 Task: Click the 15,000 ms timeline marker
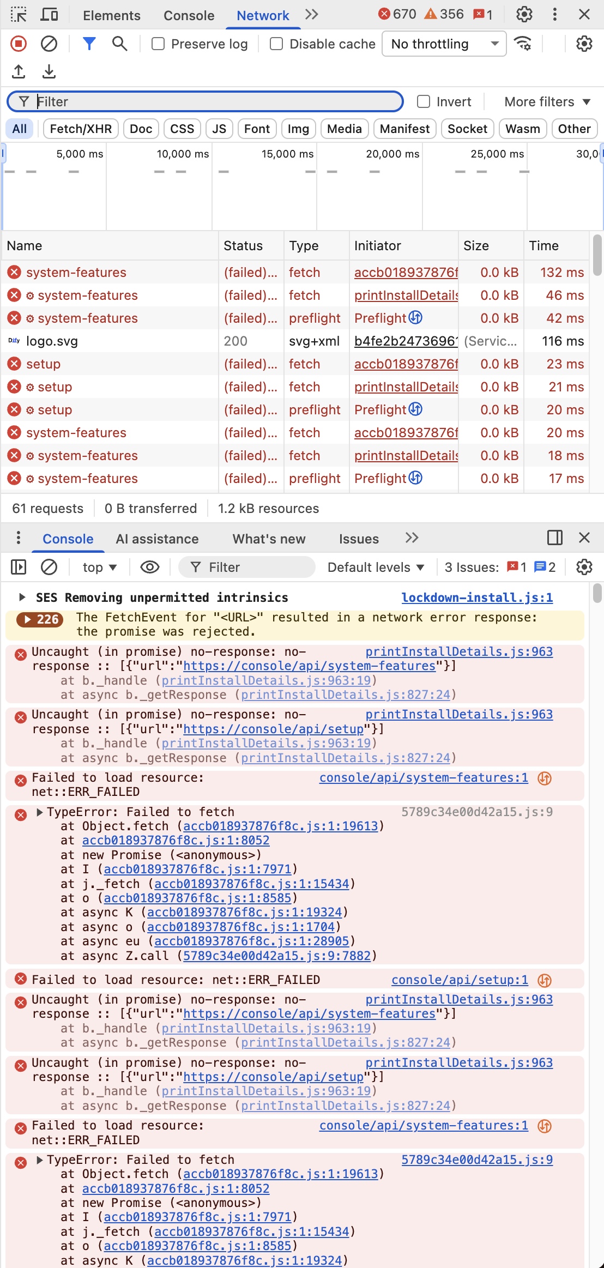tap(287, 154)
